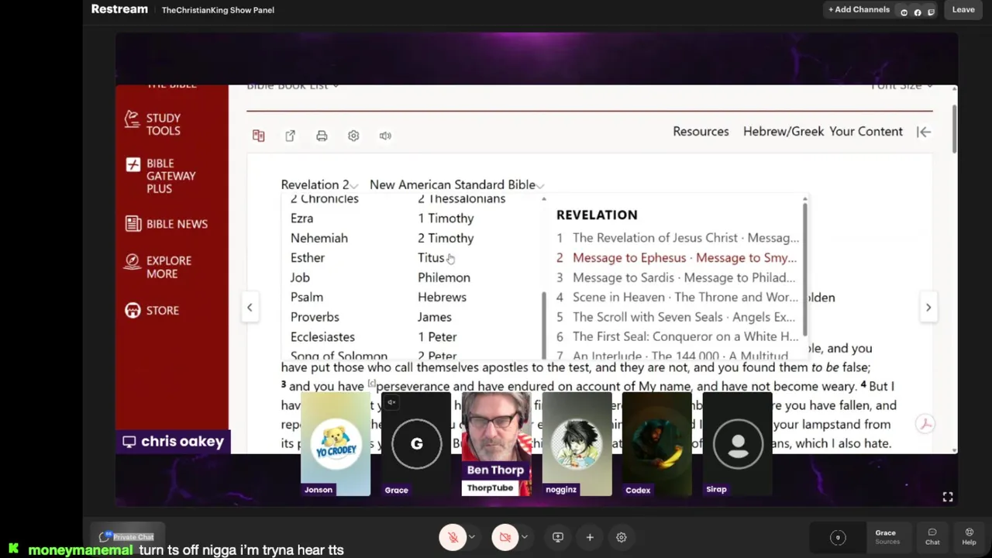
Task: Choose 2 Timothy in the book list
Action: tap(446, 239)
